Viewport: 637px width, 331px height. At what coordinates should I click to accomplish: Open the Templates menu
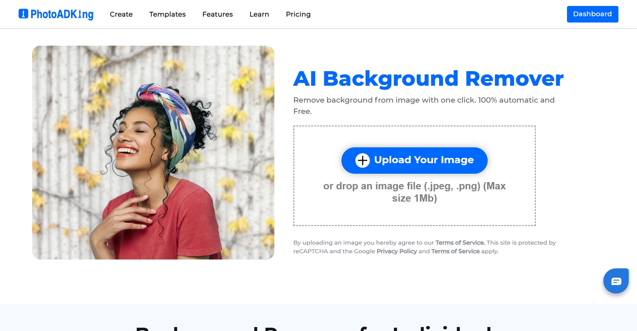(168, 14)
